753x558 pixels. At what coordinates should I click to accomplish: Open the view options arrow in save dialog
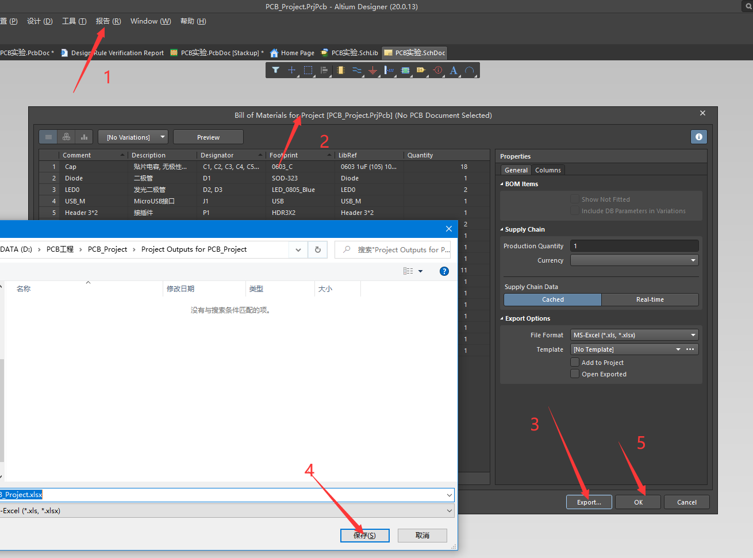[421, 271]
